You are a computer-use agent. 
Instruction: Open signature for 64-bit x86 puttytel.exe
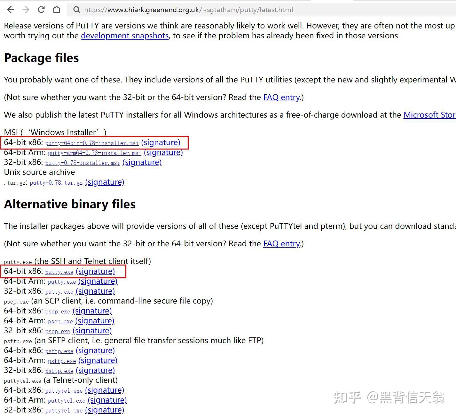click(105, 390)
